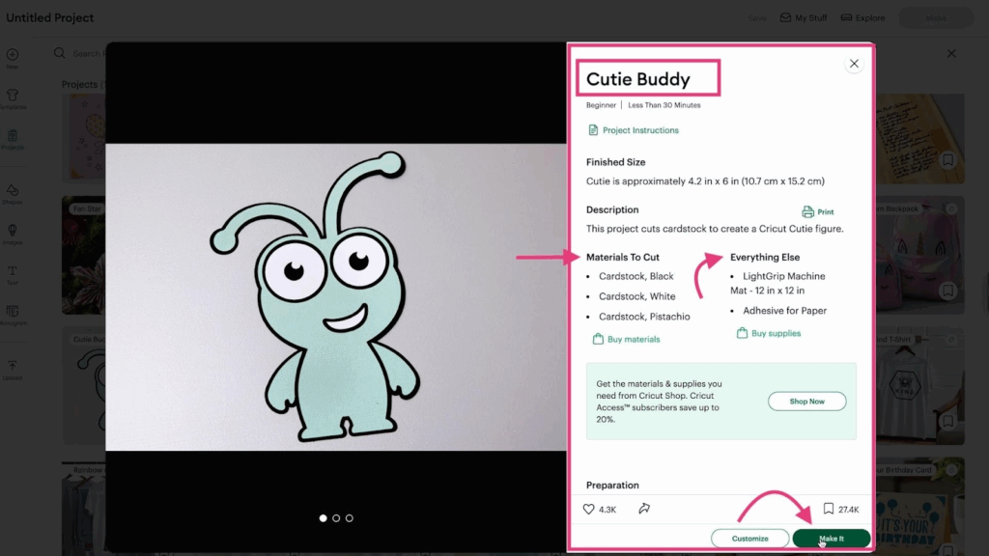Show the third preview image dot
Image resolution: width=989 pixels, height=556 pixels.
pyautogui.click(x=350, y=518)
